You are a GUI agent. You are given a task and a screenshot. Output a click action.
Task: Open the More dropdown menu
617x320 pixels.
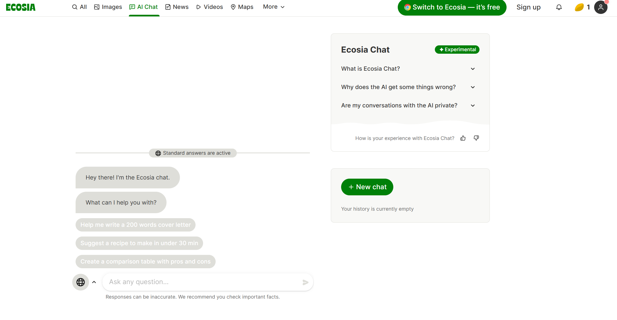(273, 7)
